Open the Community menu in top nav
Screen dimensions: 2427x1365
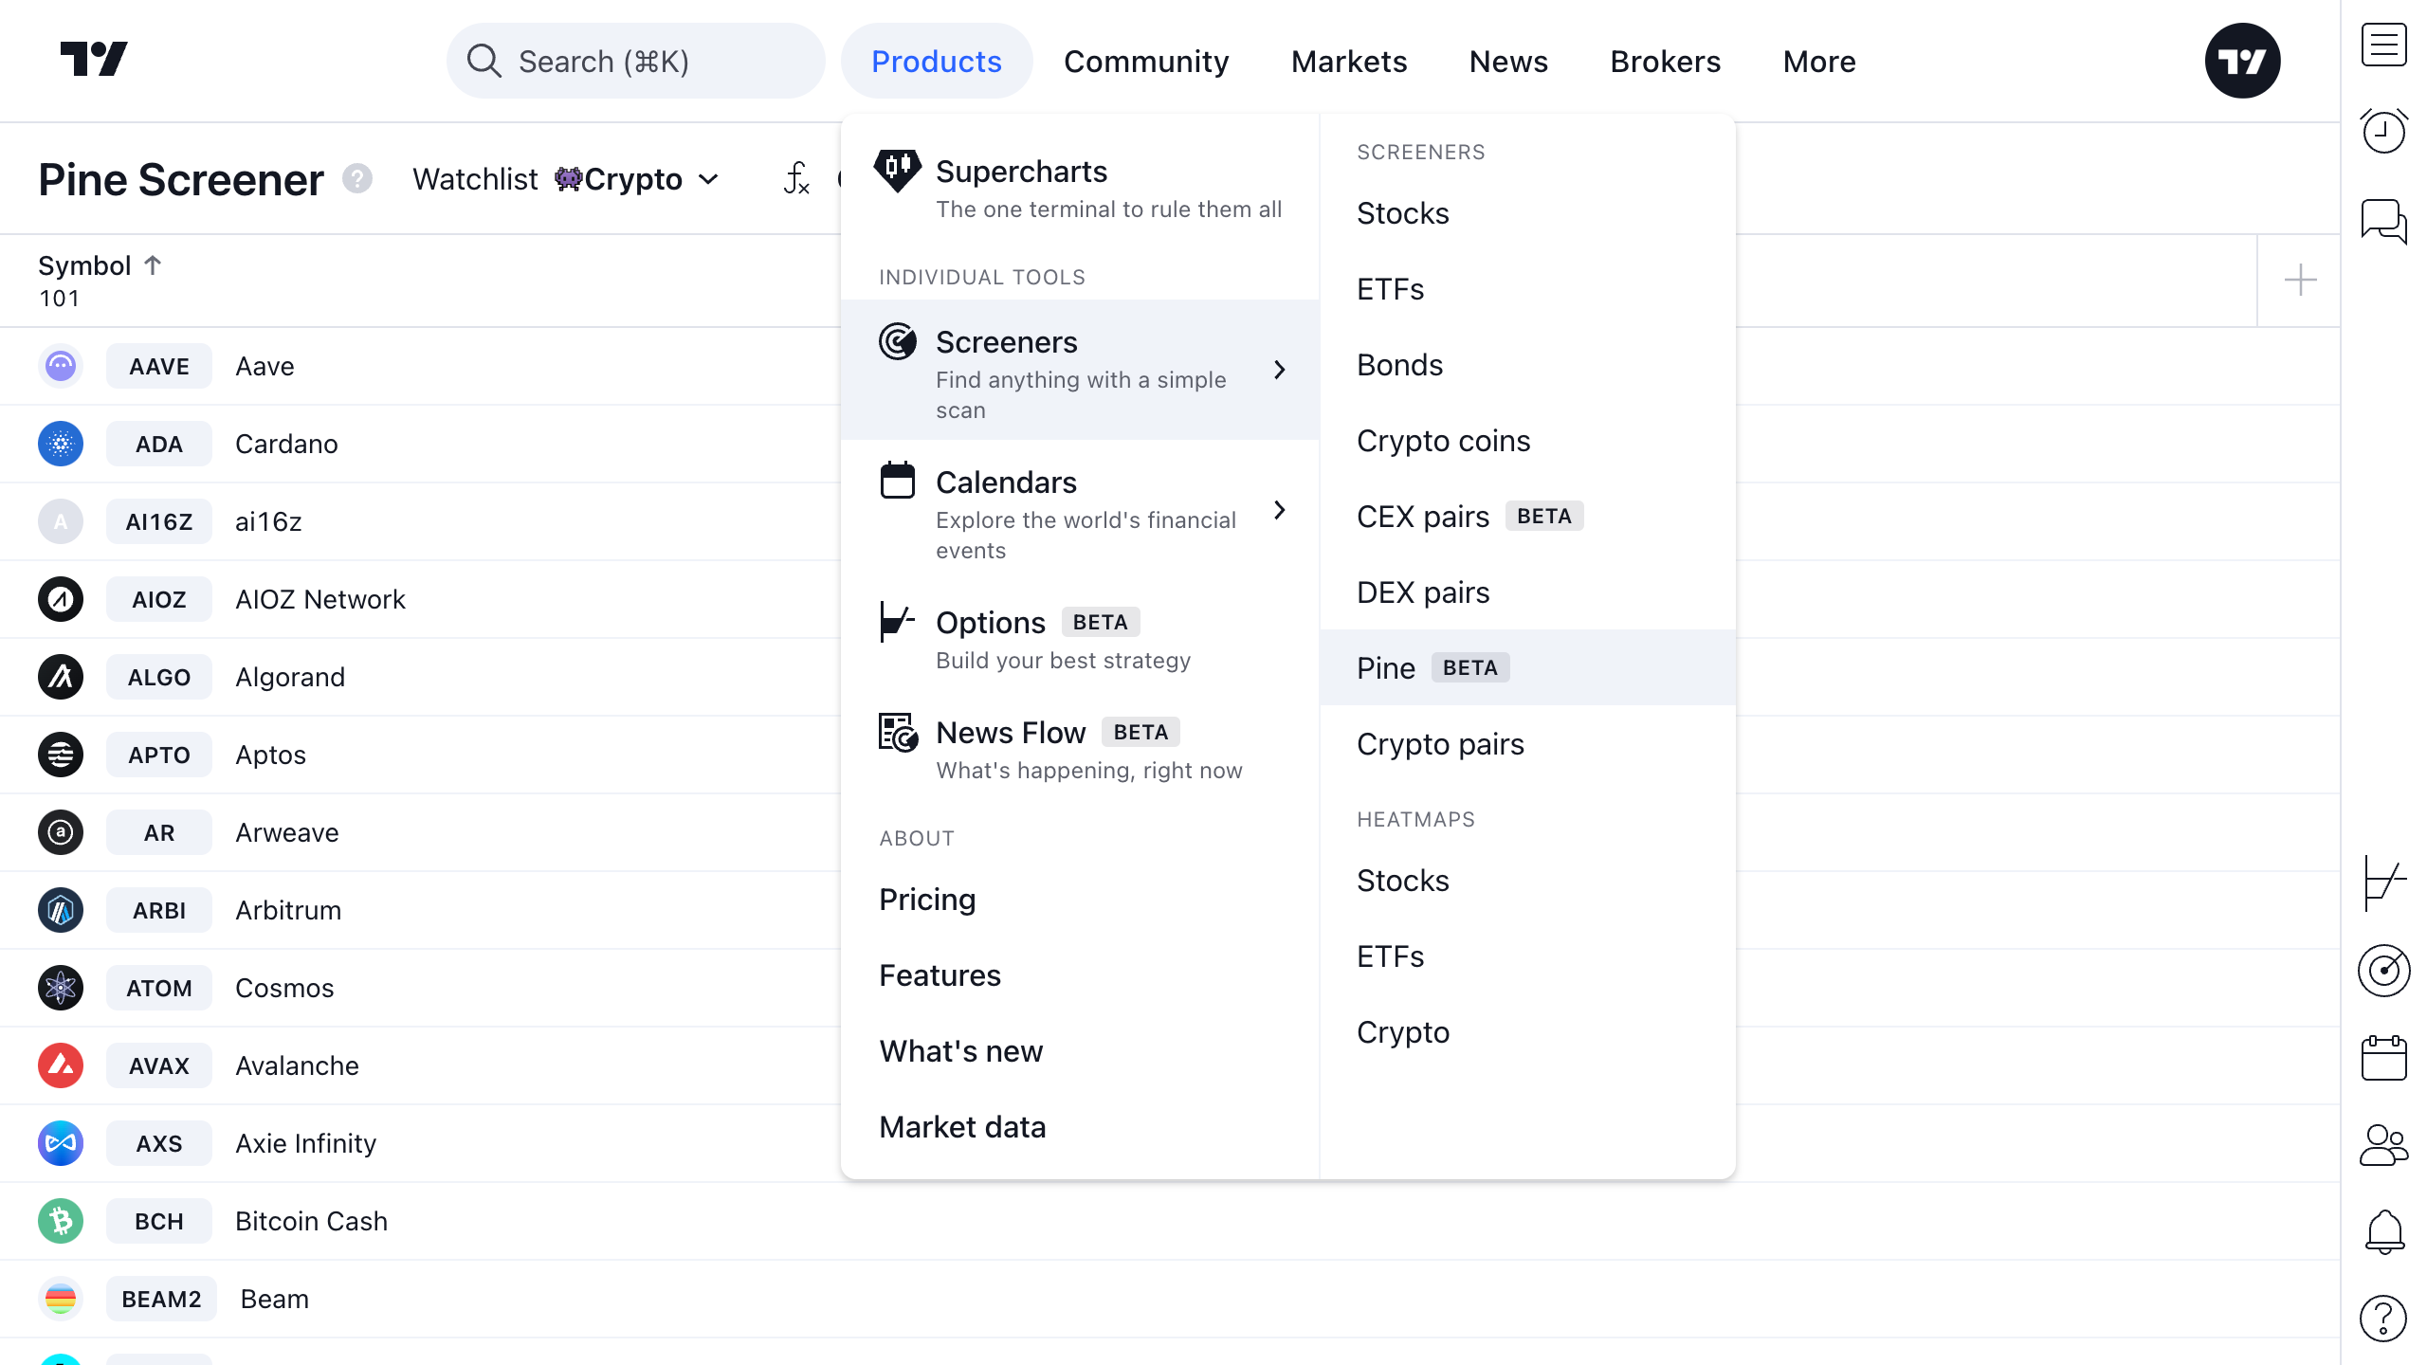[1145, 62]
